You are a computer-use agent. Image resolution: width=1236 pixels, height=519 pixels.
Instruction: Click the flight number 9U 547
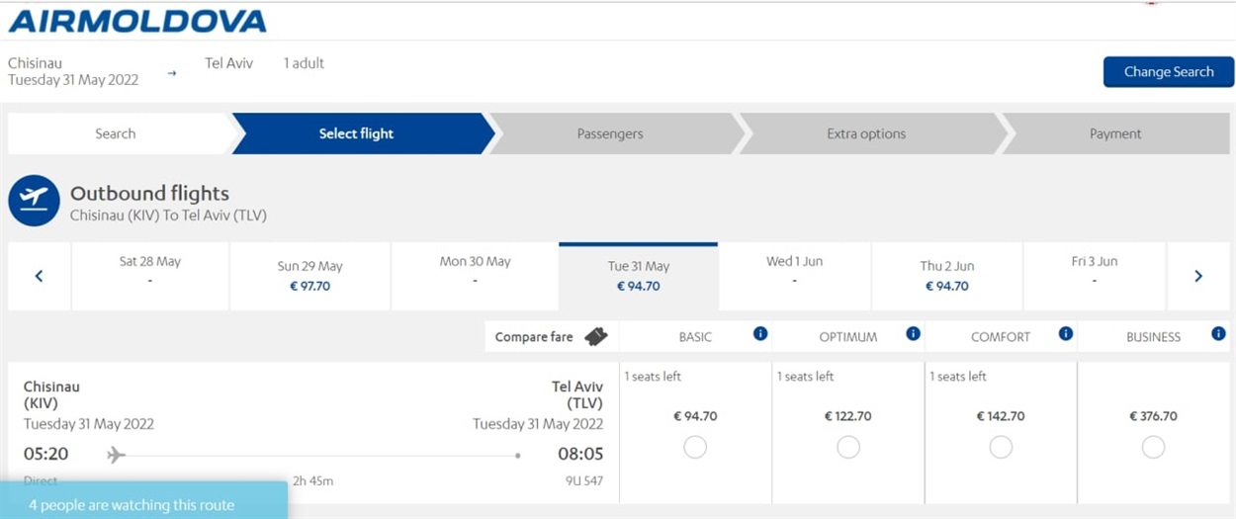tap(584, 481)
